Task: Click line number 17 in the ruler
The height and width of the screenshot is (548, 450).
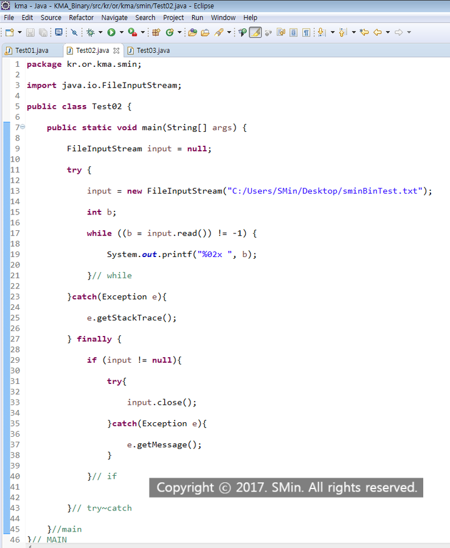Action: pyautogui.click(x=15, y=233)
